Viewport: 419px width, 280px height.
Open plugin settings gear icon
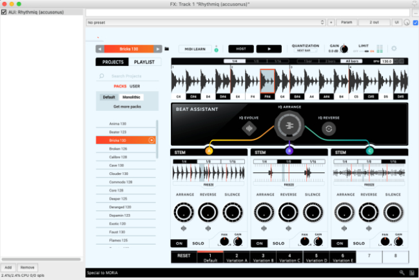point(394,48)
